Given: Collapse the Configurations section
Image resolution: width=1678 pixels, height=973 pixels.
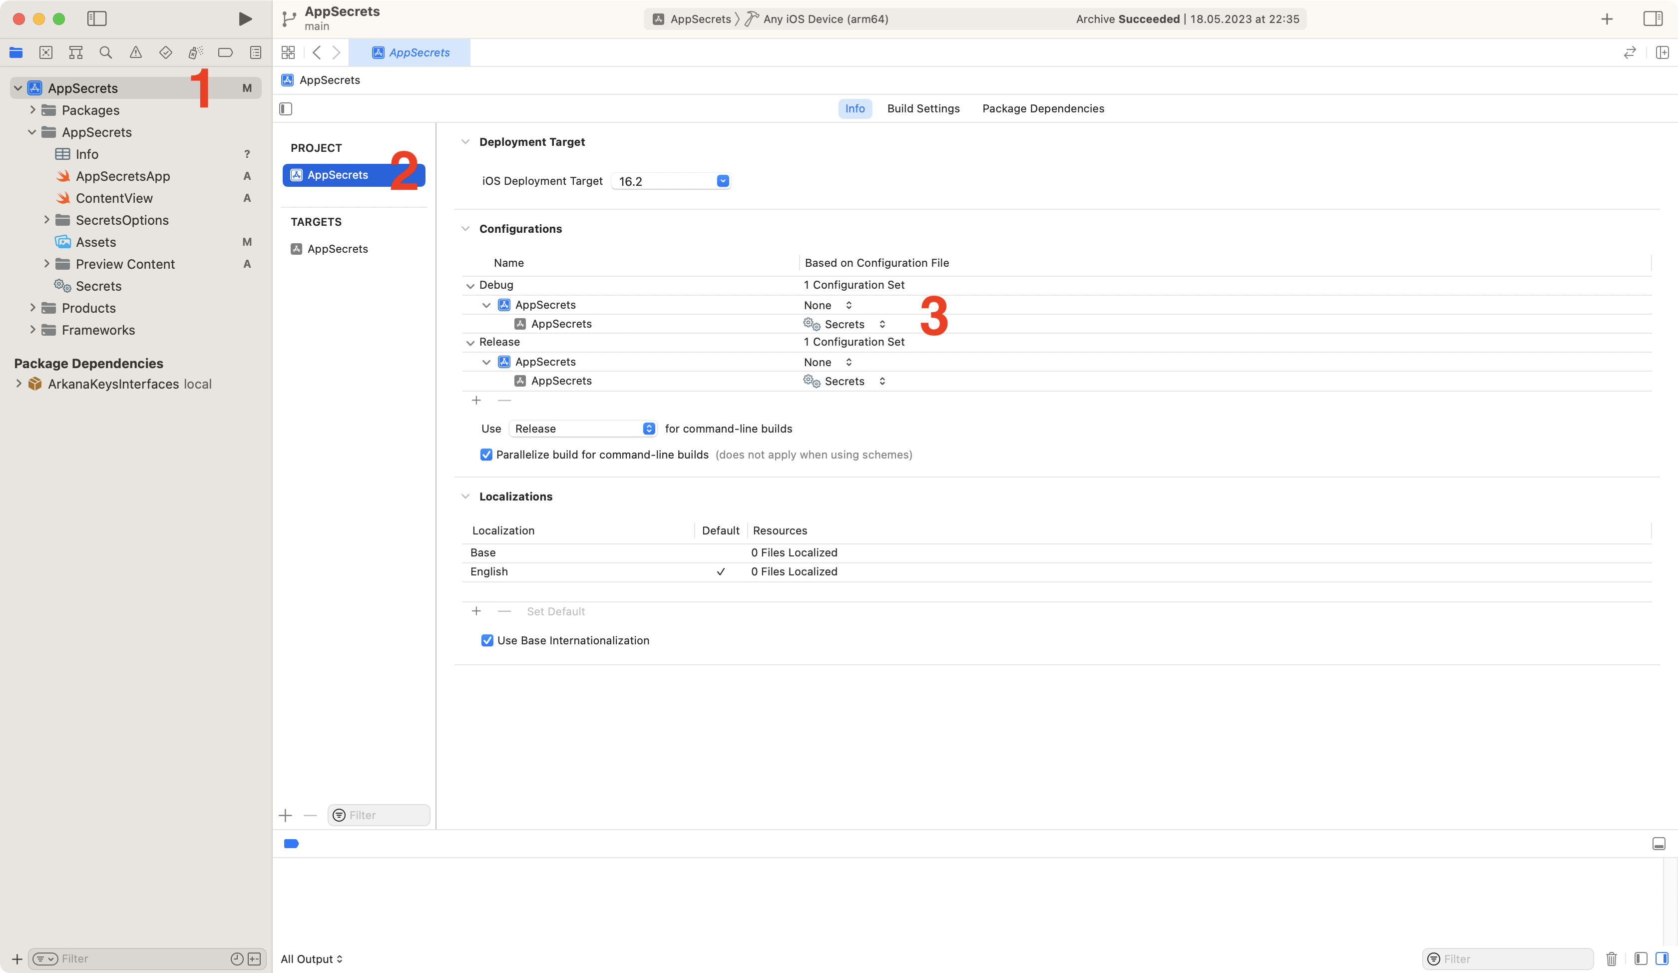Looking at the screenshot, I should tap(465, 228).
